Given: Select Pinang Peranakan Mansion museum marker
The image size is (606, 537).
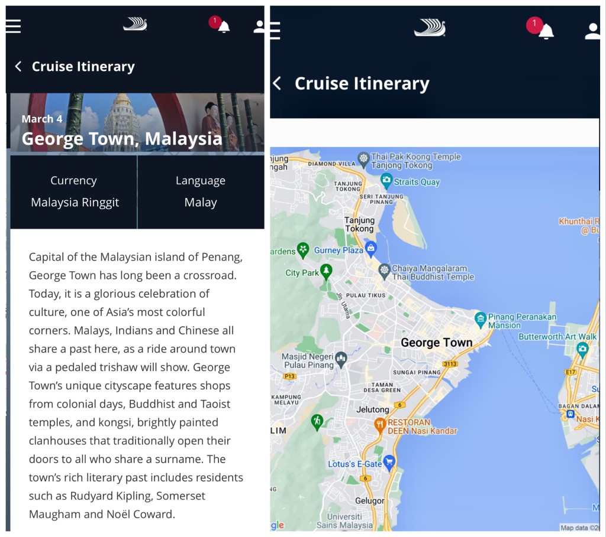Looking at the screenshot, I should pyautogui.click(x=481, y=320).
